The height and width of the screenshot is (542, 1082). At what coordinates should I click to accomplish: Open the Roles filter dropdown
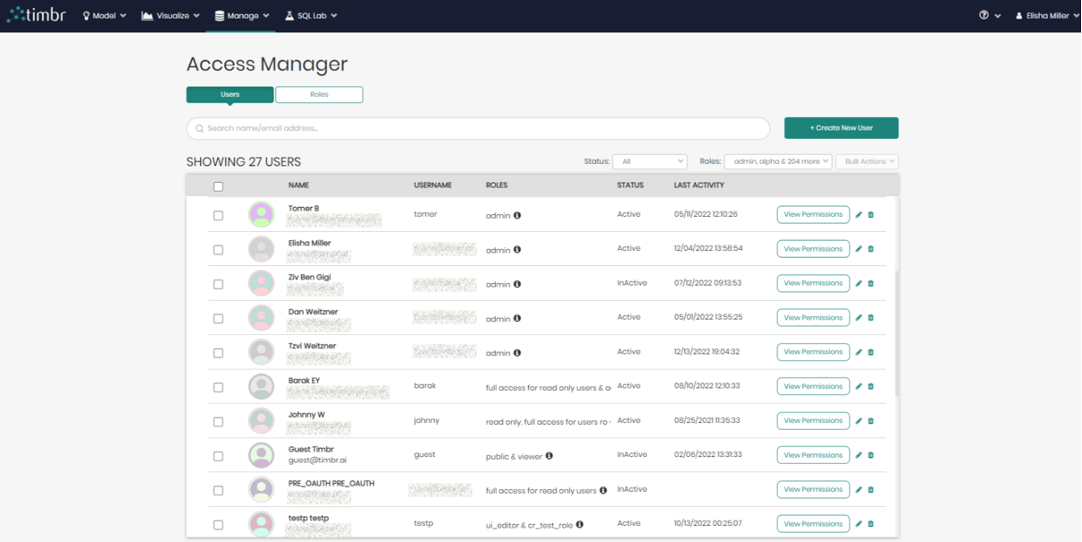(777, 161)
